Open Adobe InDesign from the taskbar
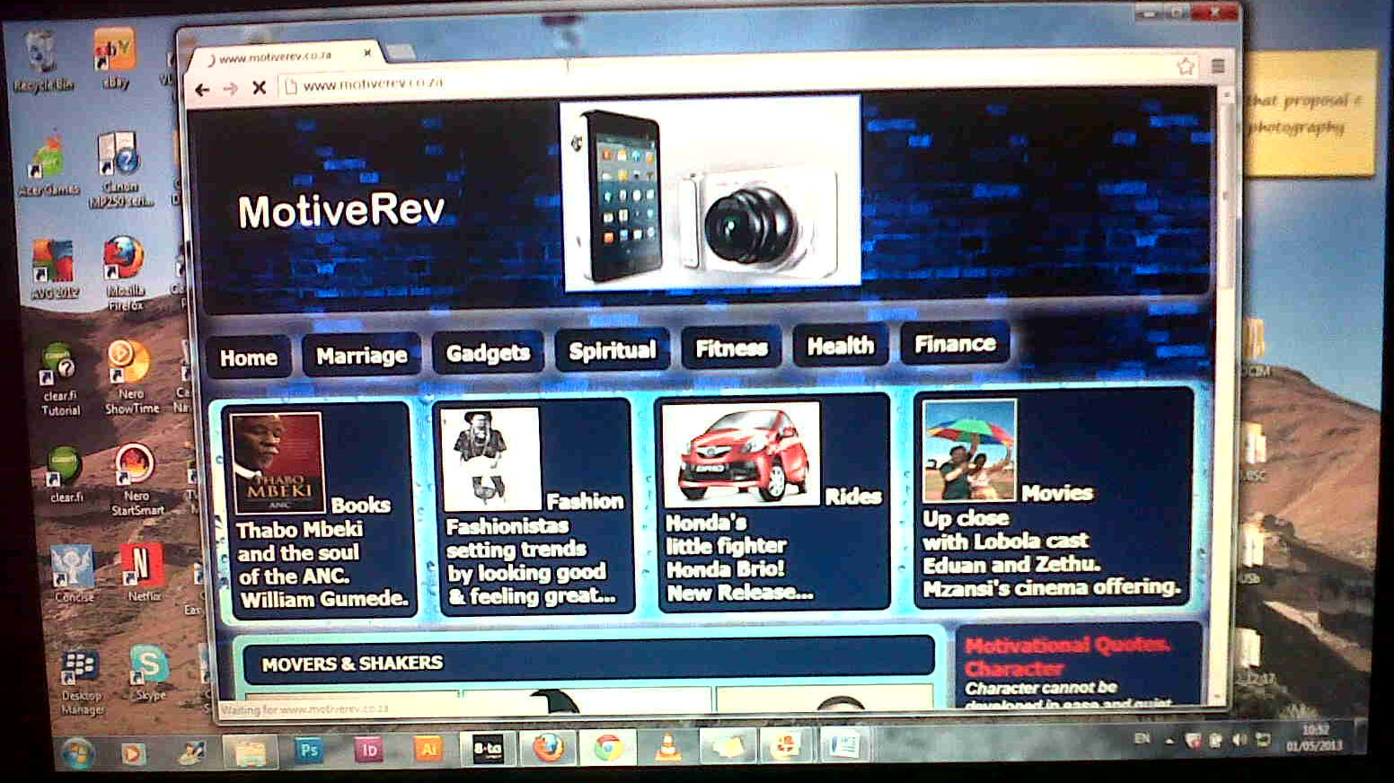This screenshot has height=783, width=1394. tap(369, 749)
